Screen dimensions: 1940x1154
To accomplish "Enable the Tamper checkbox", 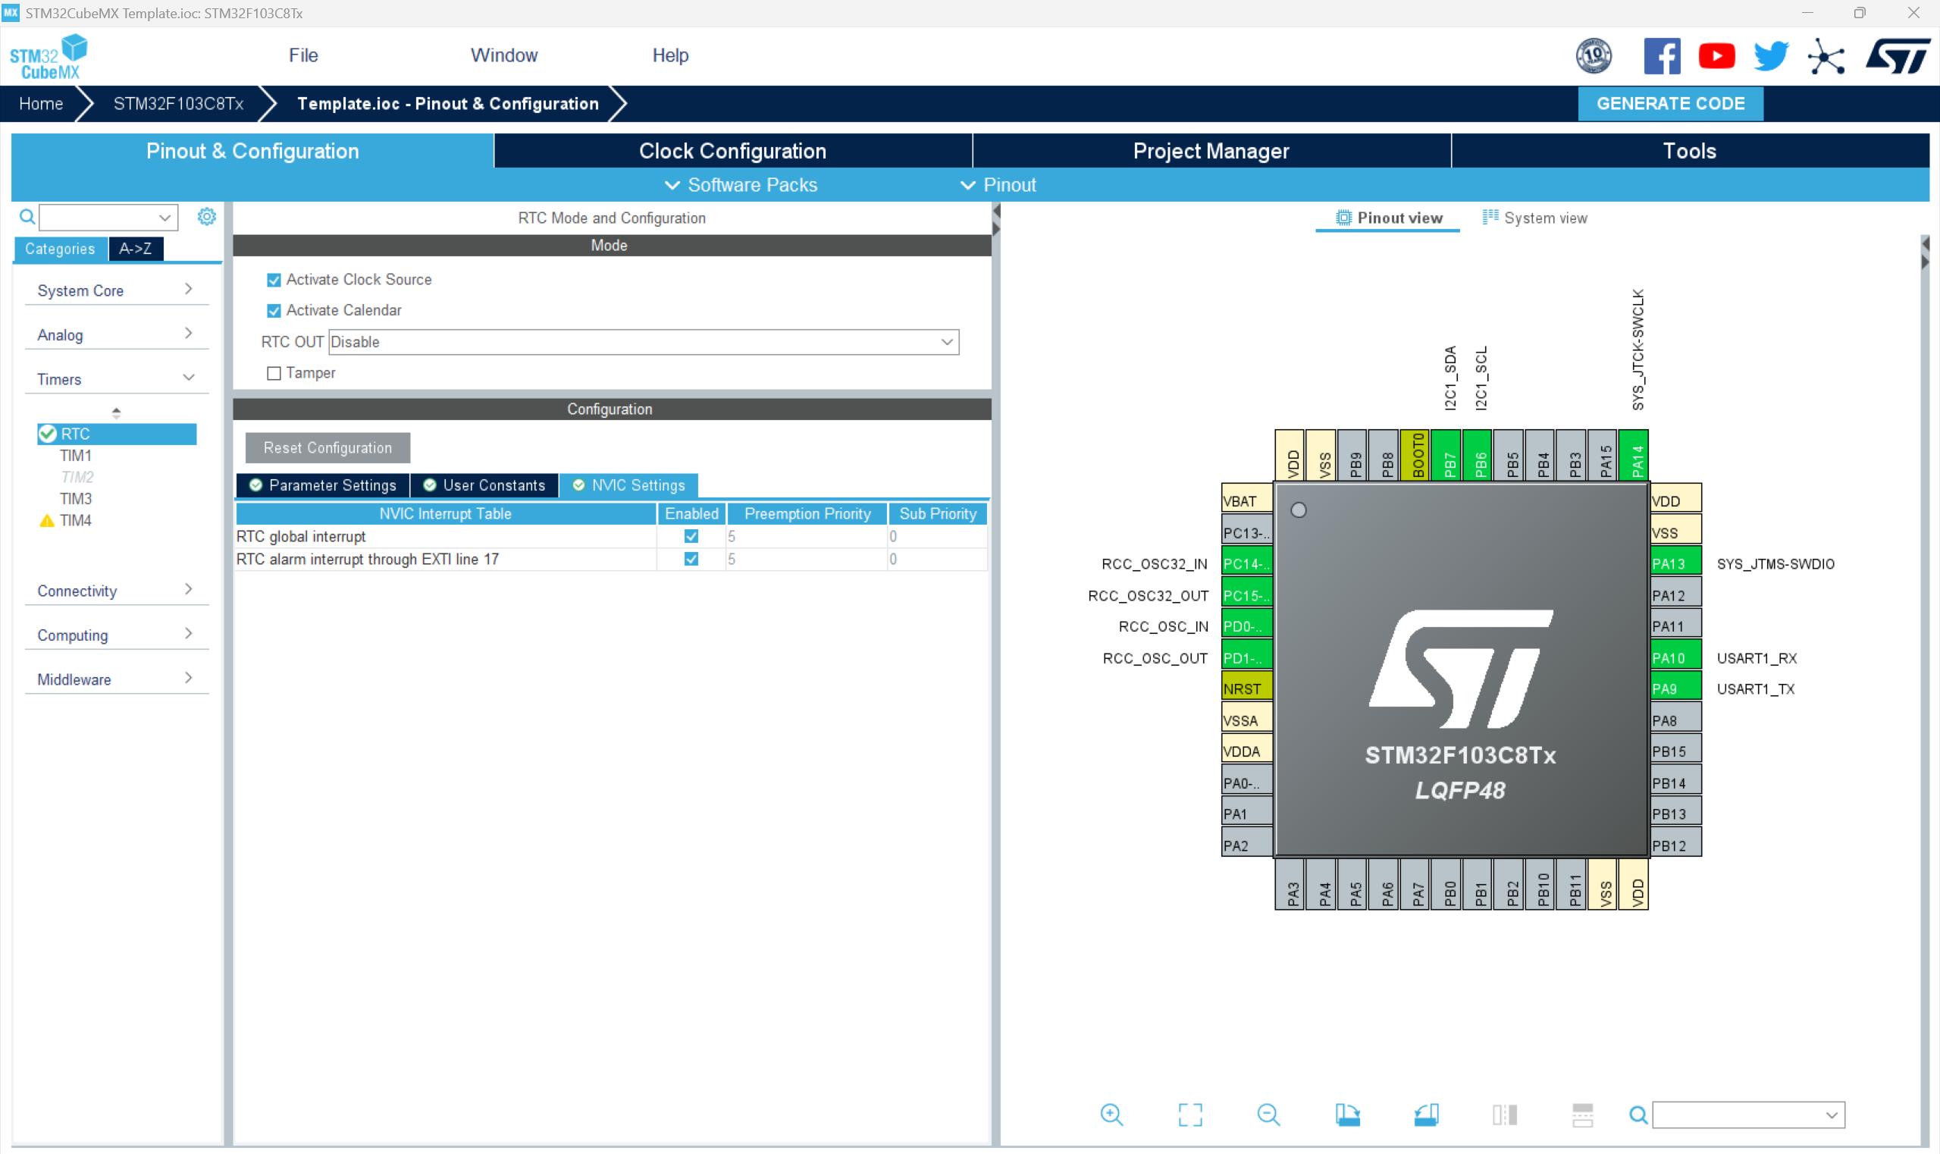I will point(274,373).
